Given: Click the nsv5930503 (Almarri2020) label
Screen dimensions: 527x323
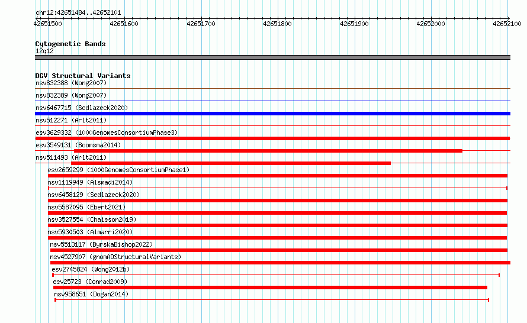Looking at the screenshot, I should (x=90, y=232).
